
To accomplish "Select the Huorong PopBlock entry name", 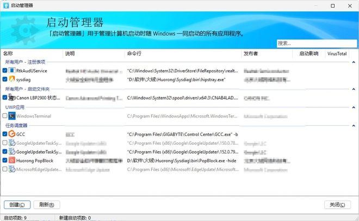I will 35,161.
